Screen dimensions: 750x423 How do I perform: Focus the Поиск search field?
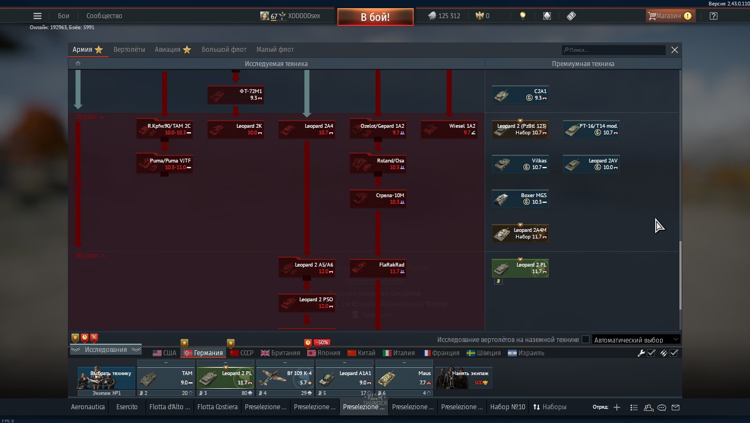coord(613,50)
